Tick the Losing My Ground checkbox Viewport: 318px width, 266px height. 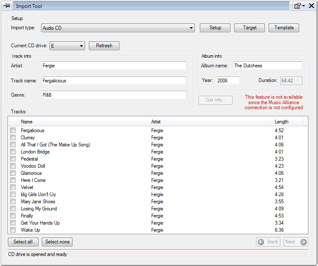(x=13, y=209)
